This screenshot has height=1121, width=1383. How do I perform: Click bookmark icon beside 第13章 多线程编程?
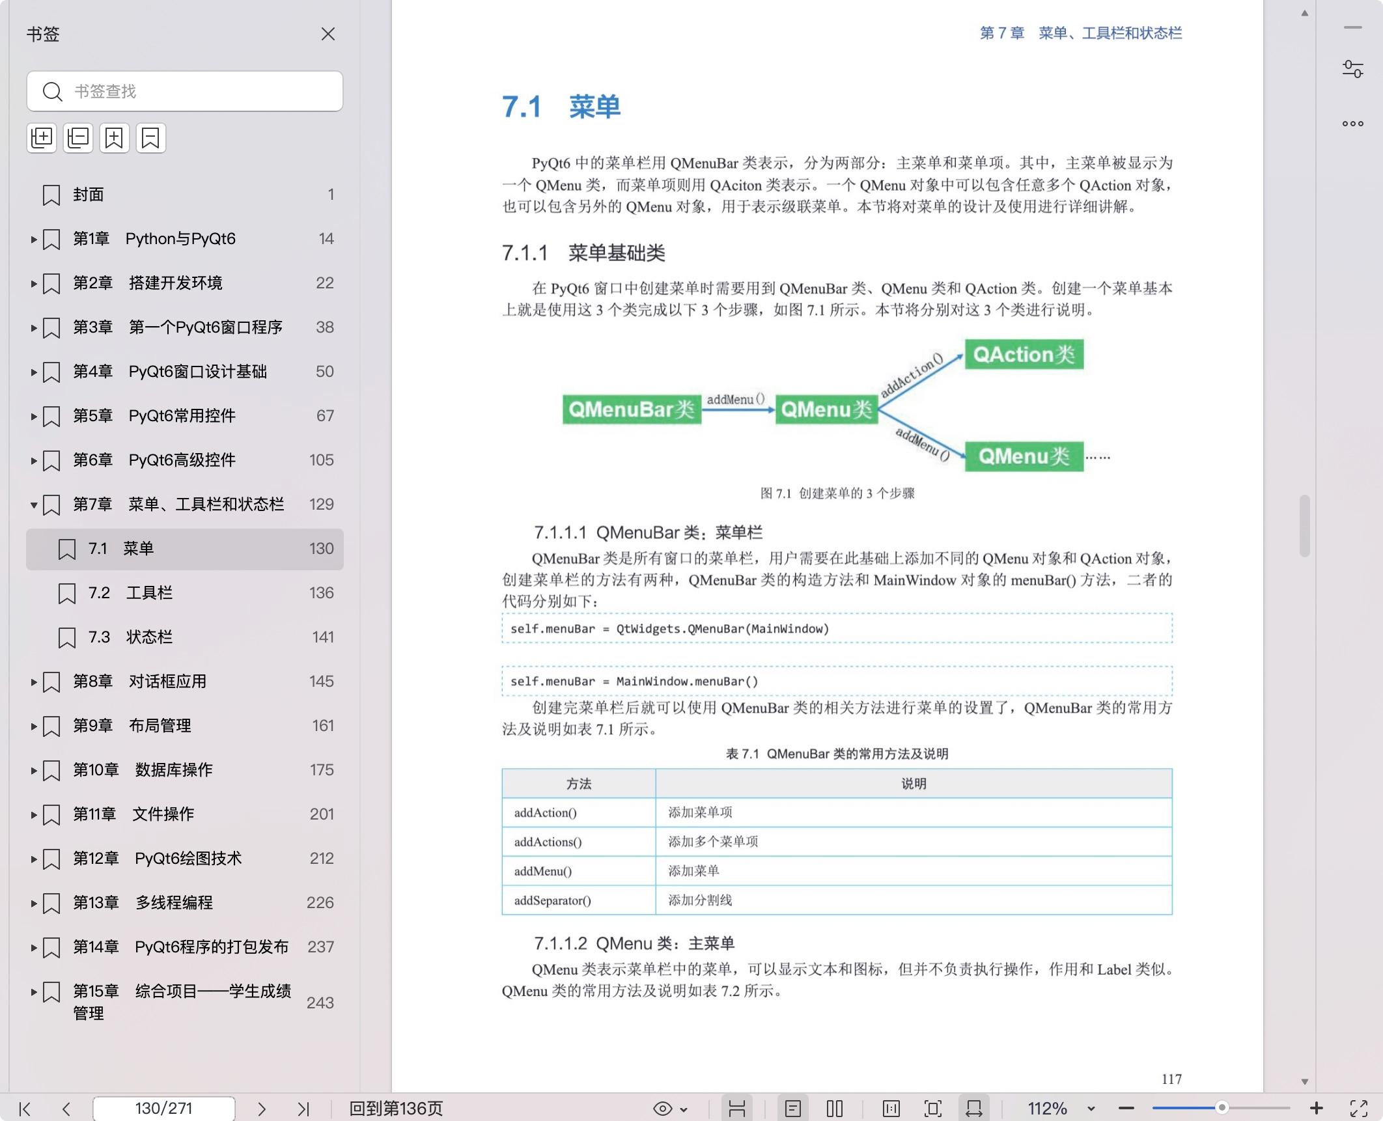[x=51, y=904]
